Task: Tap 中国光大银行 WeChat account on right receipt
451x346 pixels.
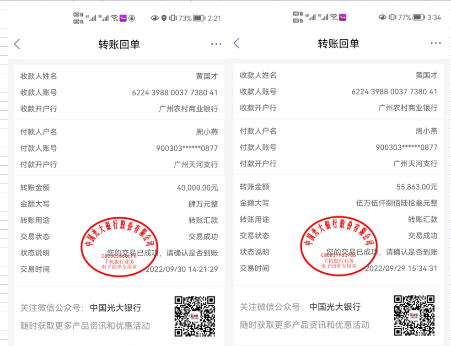Action: (335, 307)
